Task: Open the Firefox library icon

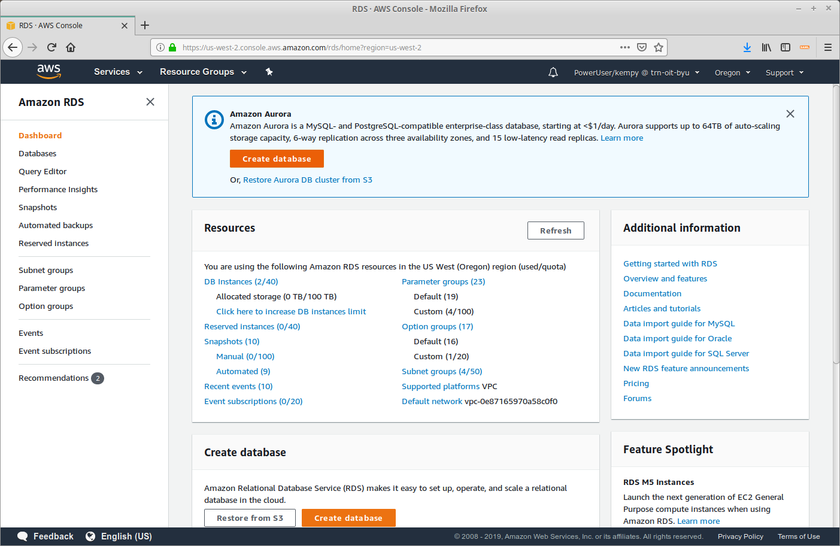Action: [766, 47]
